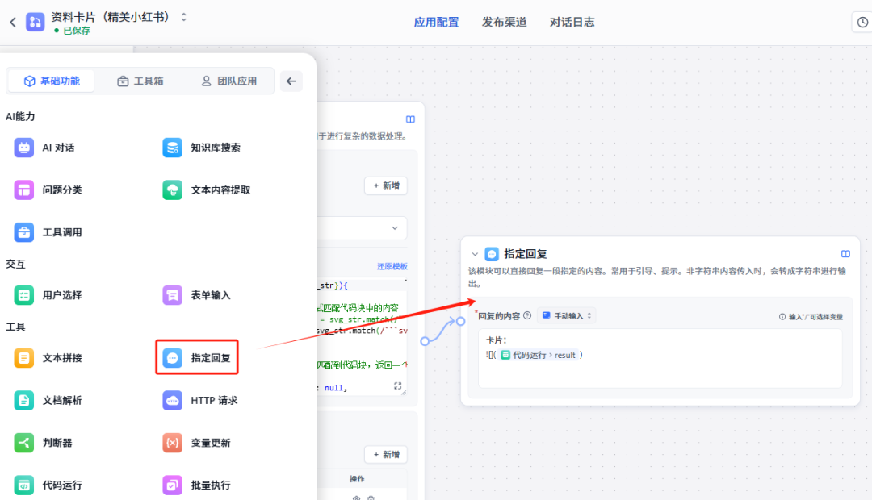Open the 手动输入 input mode dropdown
The width and height of the screenshot is (872, 500).
point(567,315)
